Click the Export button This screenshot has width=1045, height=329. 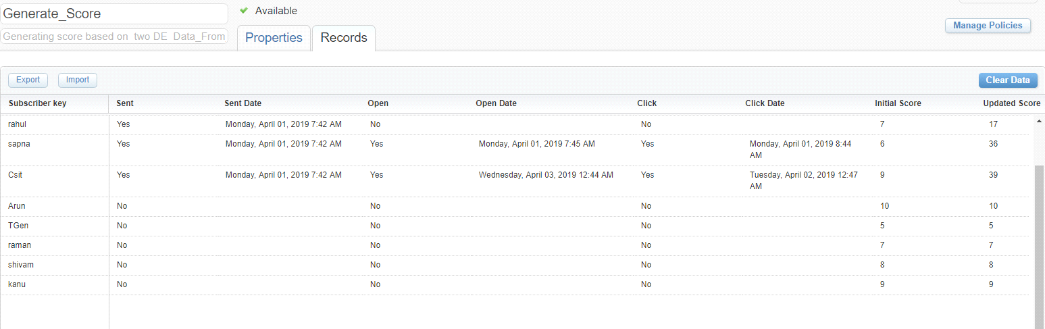[x=28, y=80]
